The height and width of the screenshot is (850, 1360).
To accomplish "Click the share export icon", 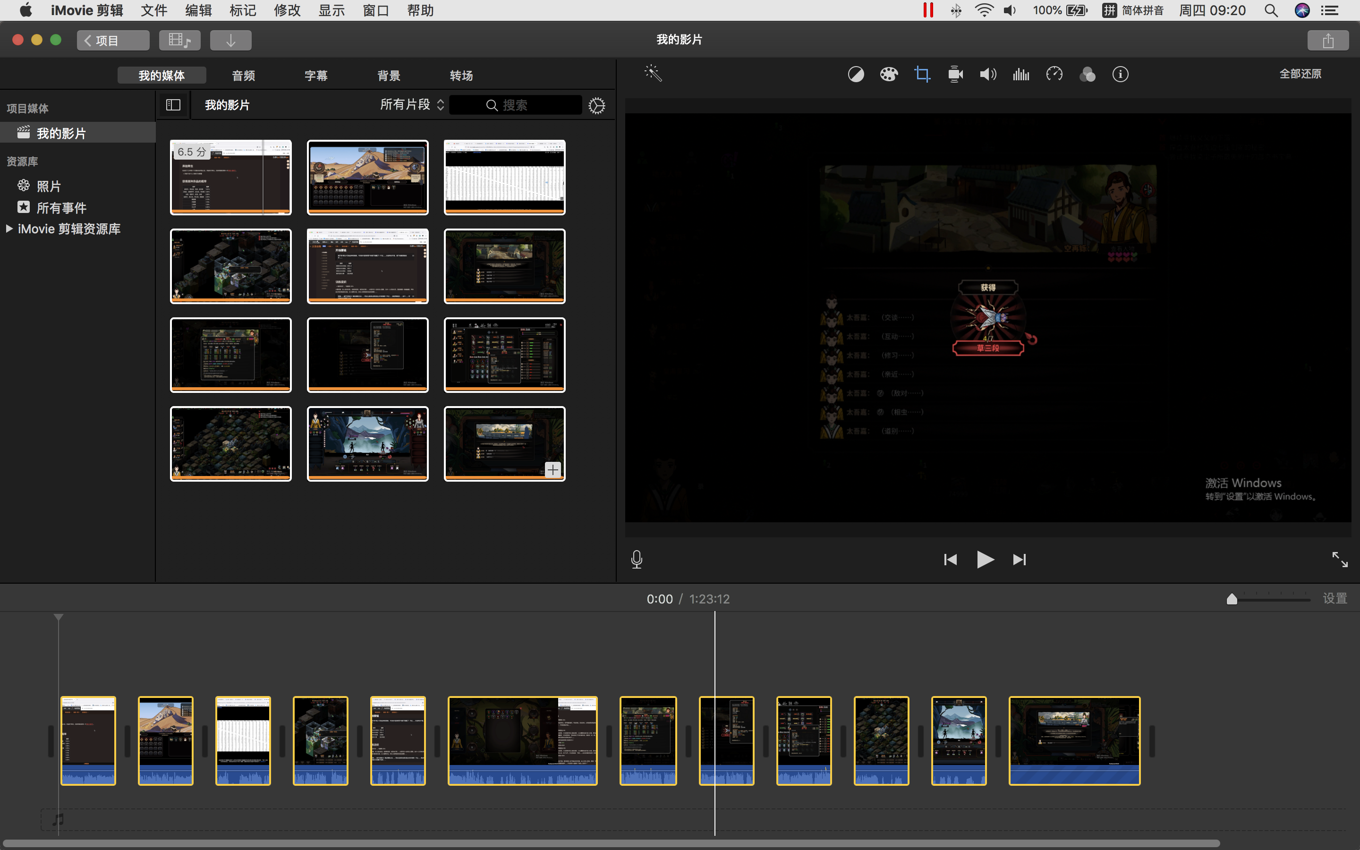I will click(x=1328, y=41).
